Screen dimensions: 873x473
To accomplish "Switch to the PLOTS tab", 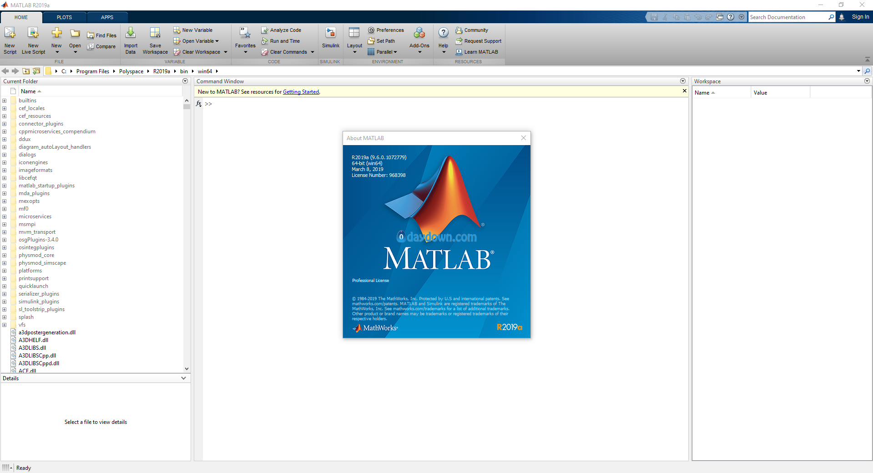I will click(x=64, y=17).
